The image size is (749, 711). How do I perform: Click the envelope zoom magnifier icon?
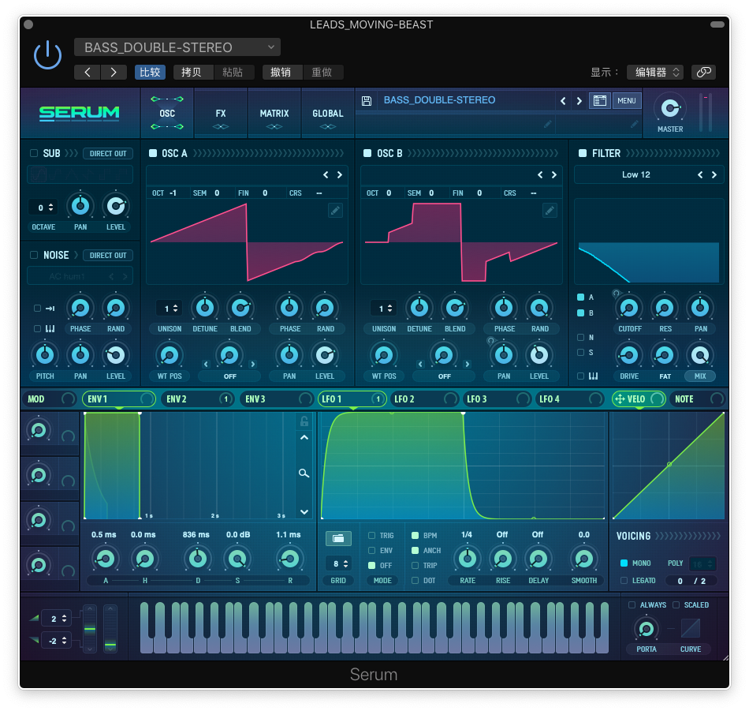click(304, 473)
